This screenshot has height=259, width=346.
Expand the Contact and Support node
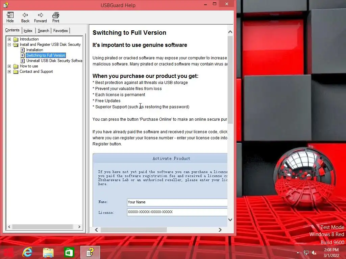pyautogui.click(x=9, y=71)
